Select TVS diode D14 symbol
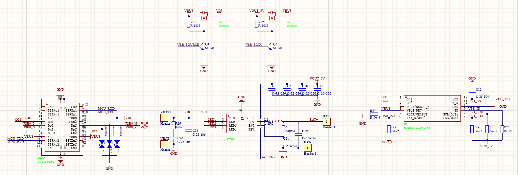Image resolution: width=518 pixels, height=175 pixels. (117, 144)
